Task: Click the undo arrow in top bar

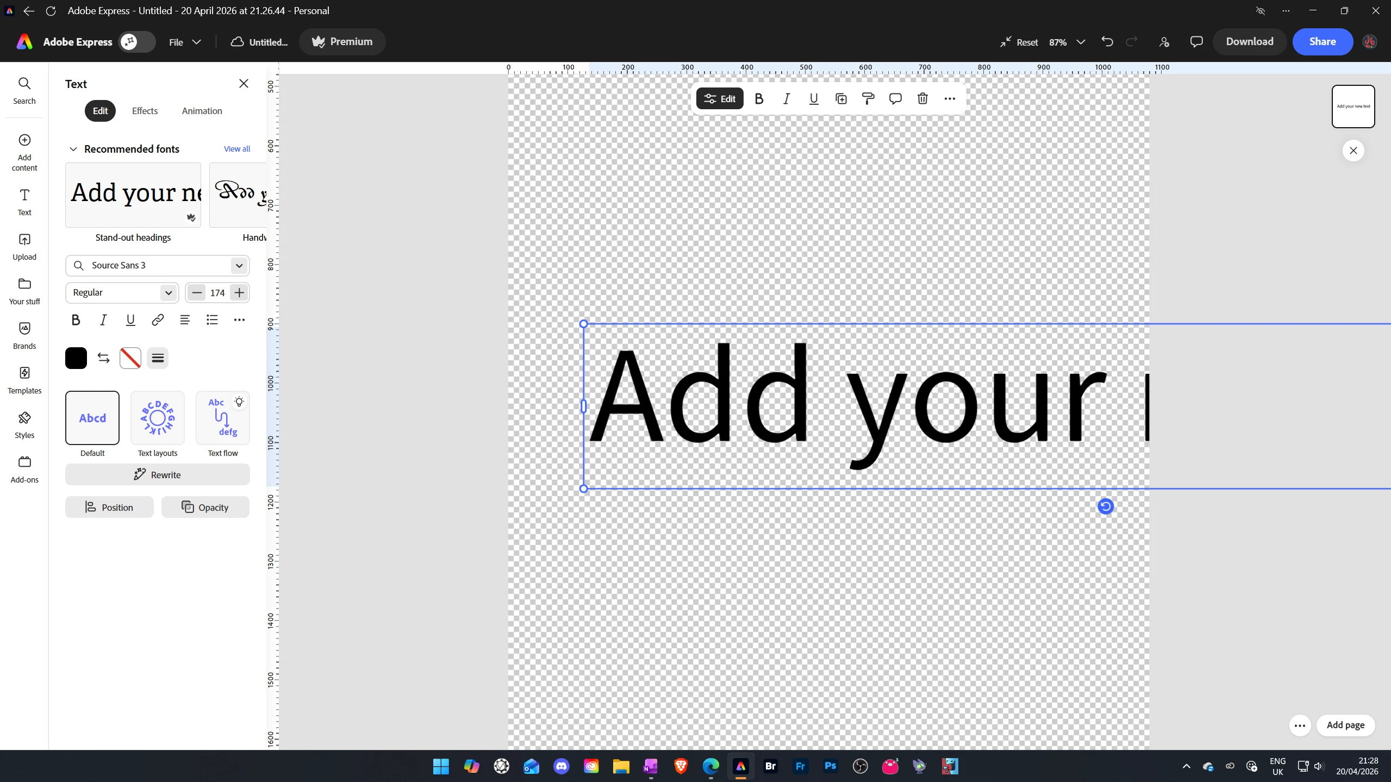Action: [x=1107, y=42]
